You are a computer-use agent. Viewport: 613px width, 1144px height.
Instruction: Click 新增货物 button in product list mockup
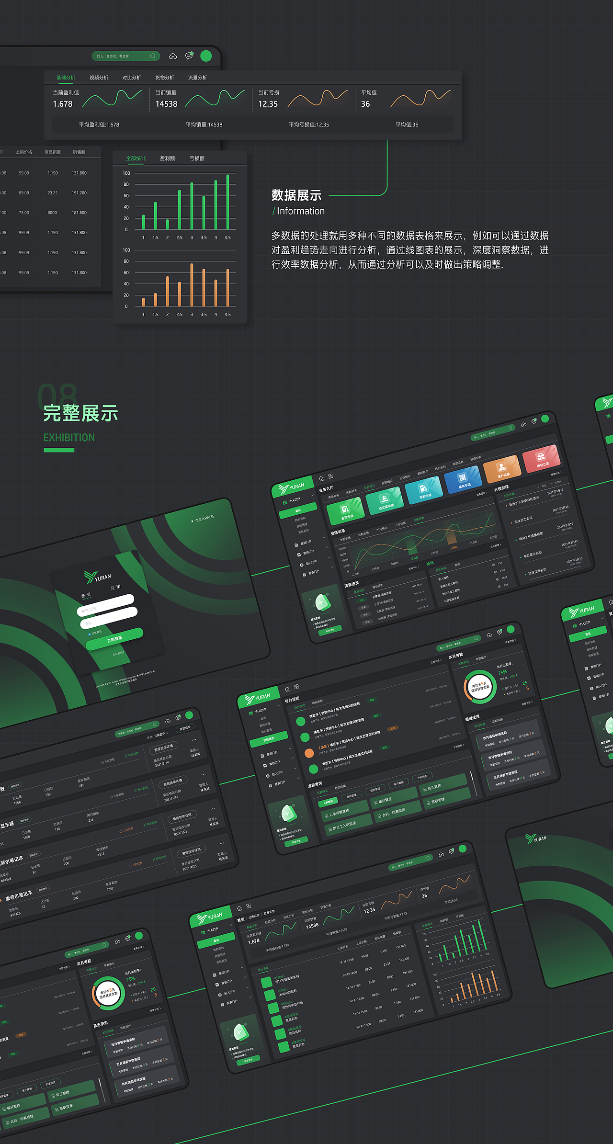tap(184, 728)
